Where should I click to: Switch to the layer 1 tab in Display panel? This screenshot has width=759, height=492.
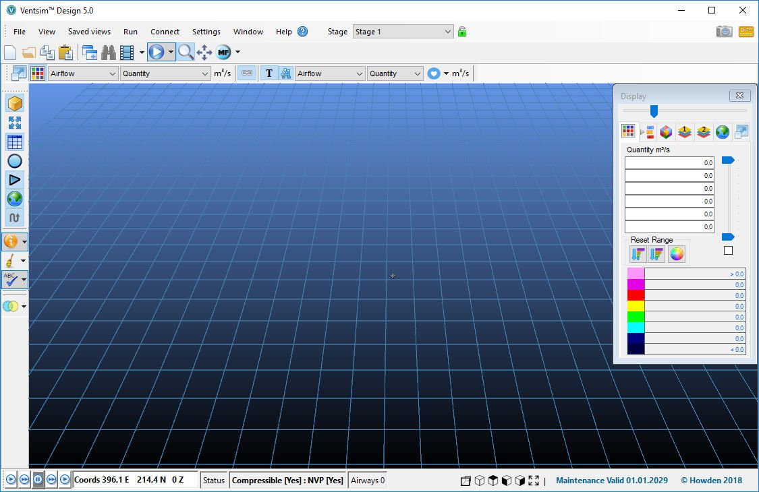(685, 132)
